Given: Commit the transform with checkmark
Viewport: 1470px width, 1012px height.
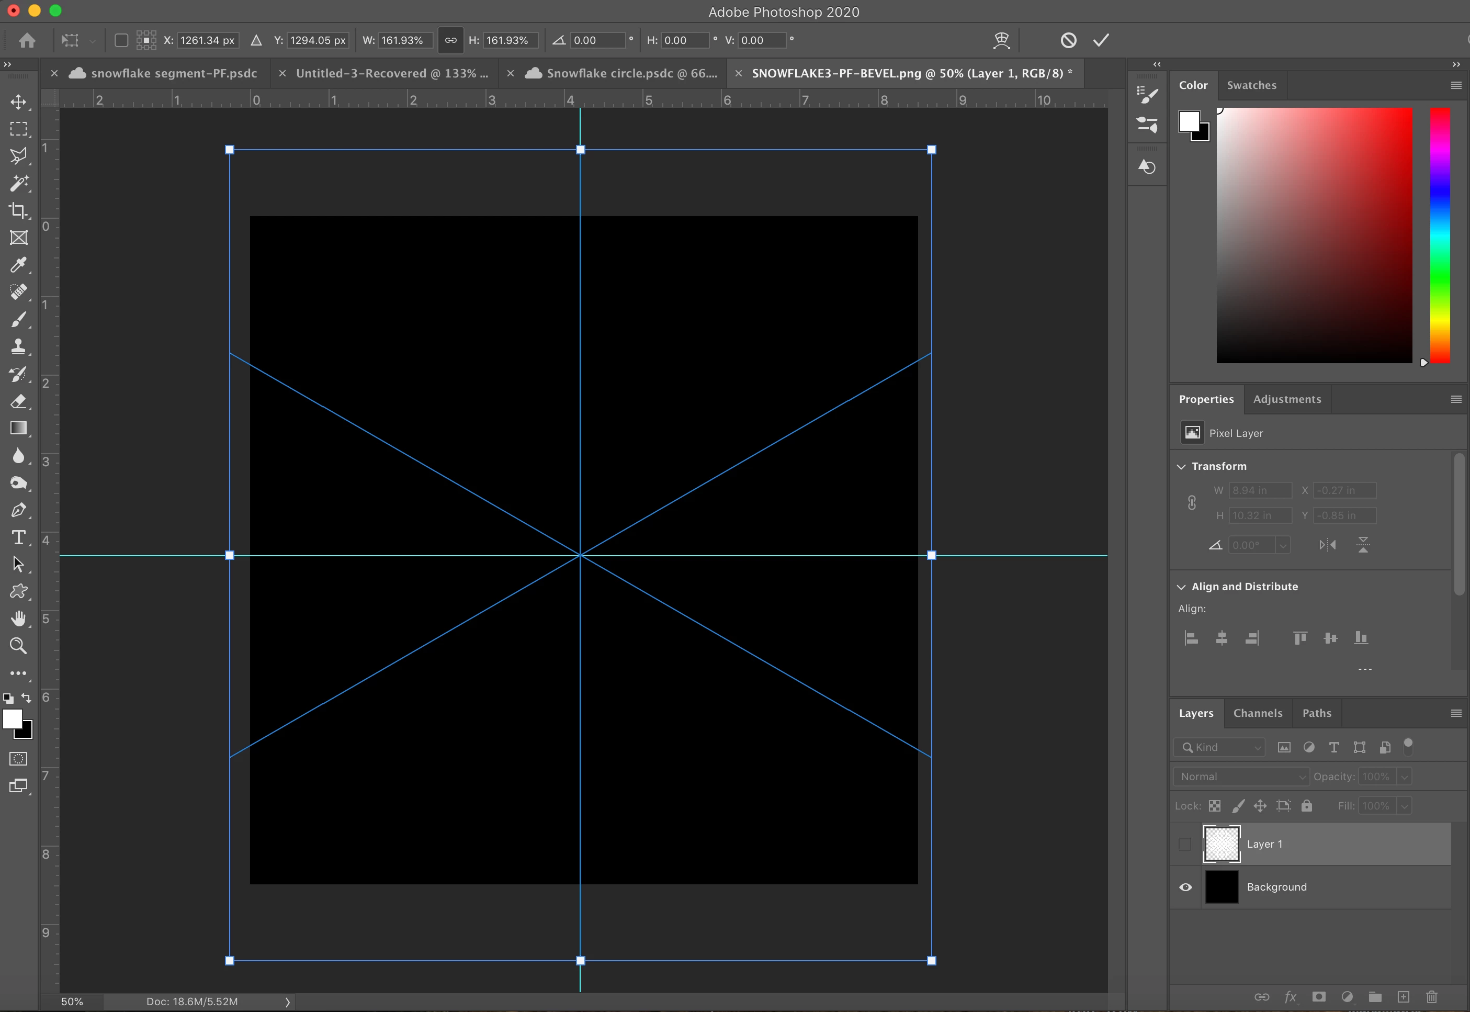Looking at the screenshot, I should click(1101, 41).
